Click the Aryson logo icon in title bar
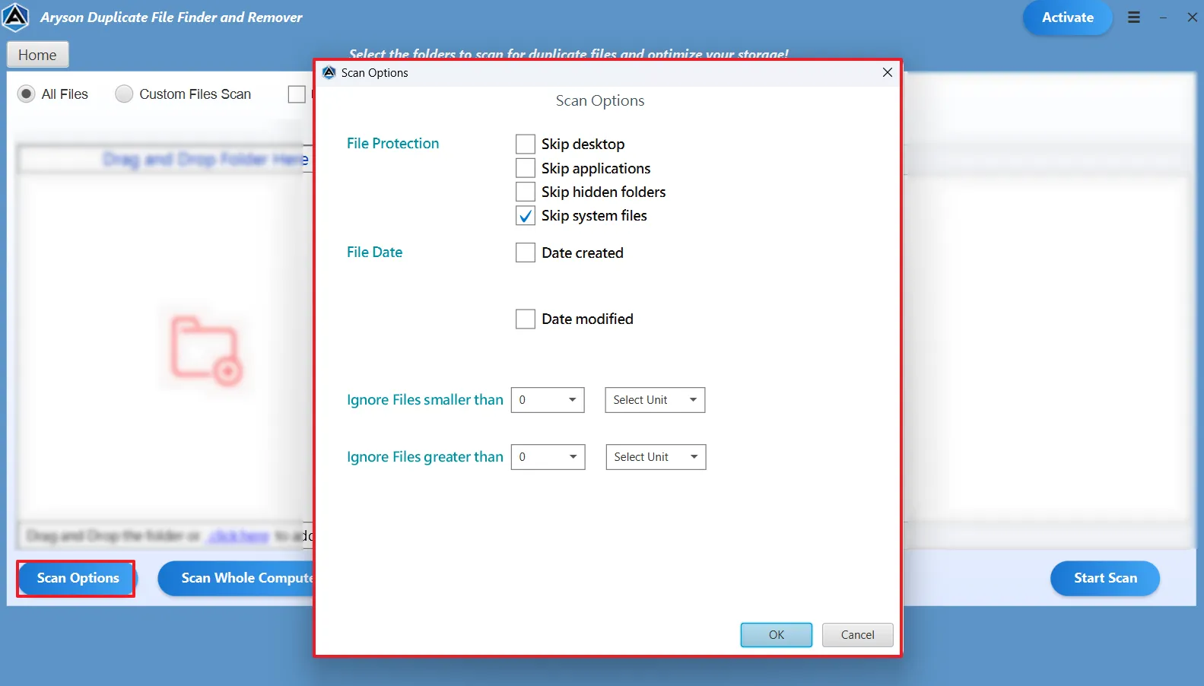1204x686 pixels. point(15,17)
